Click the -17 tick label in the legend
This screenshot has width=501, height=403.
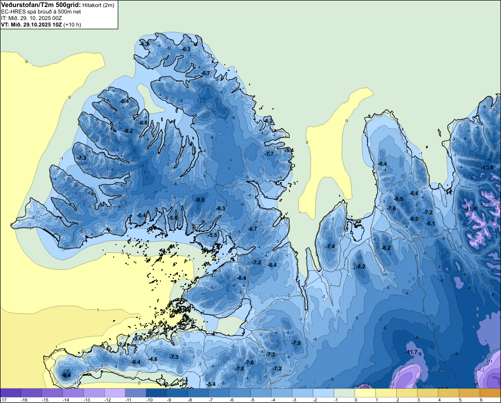coord(3,400)
